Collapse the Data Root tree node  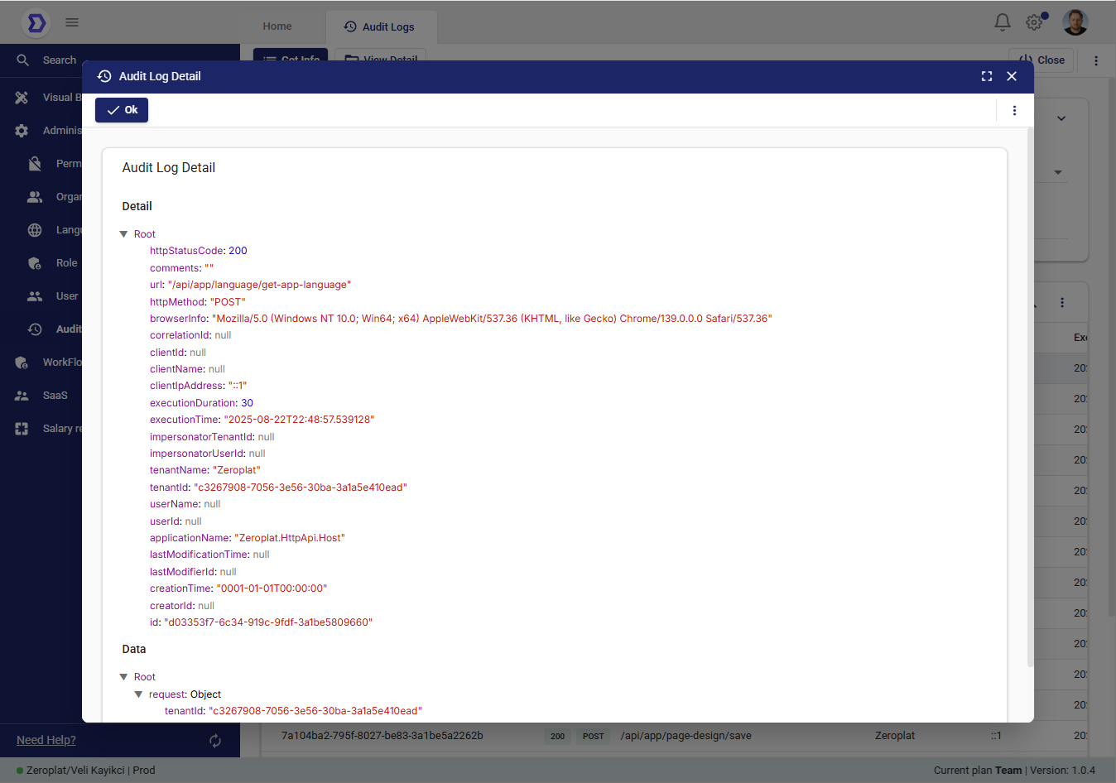coord(123,677)
